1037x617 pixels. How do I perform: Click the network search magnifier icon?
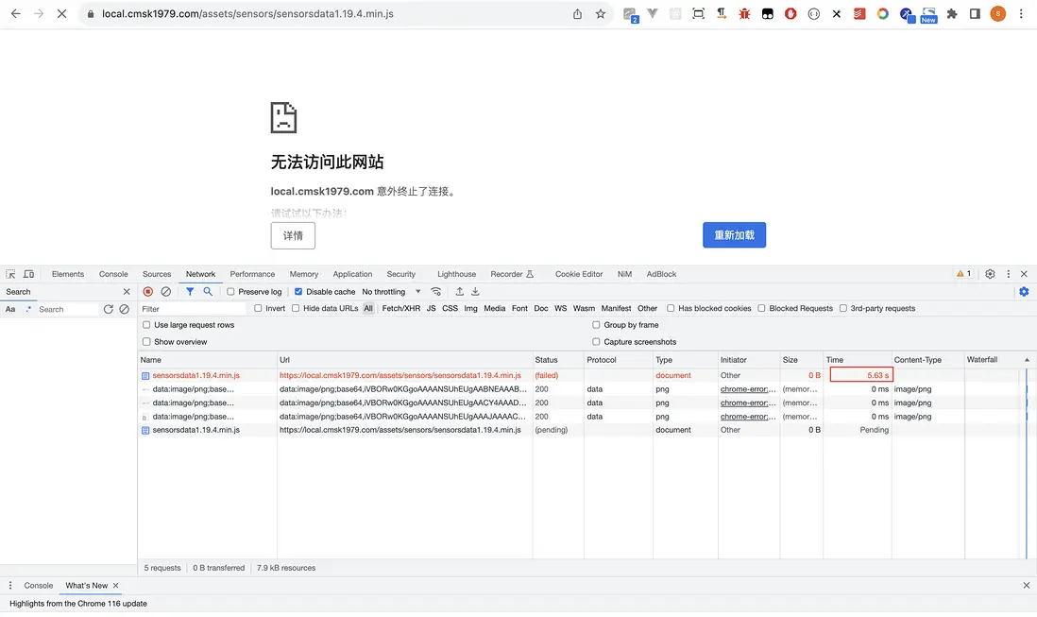208,292
